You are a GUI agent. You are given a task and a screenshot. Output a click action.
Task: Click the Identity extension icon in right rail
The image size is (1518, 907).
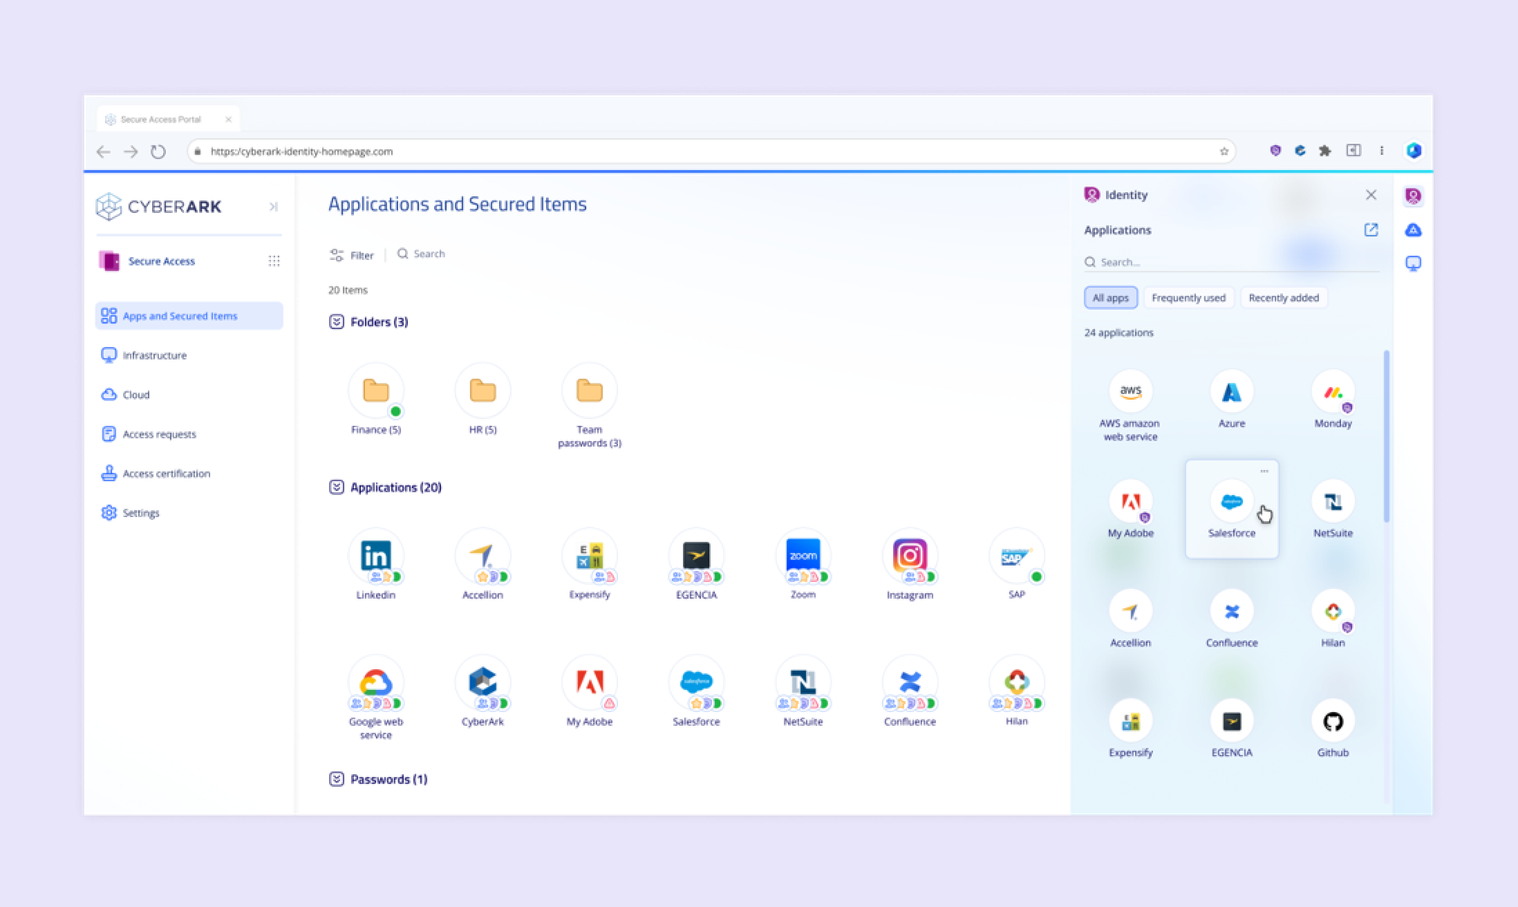(1413, 196)
